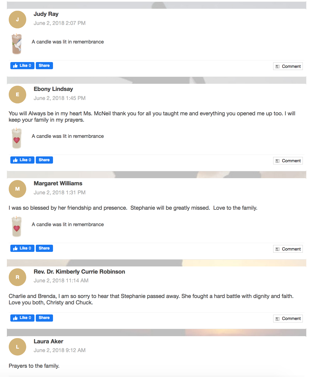Click the dove candle image
Screen dimensions: 319x377
[17, 44]
